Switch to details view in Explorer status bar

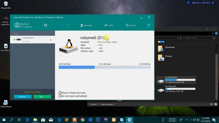tap(211, 104)
